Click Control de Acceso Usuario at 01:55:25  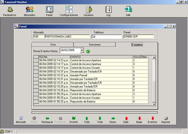click(x=101, y=98)
